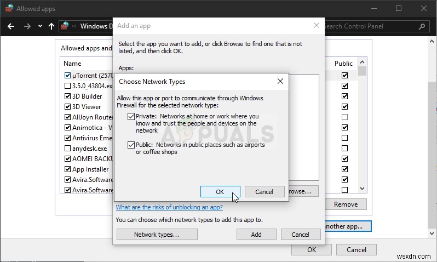Open the recent locations dropdown arrow
Image resolution: width=437 pixels, height=262 pixels.
40,26
